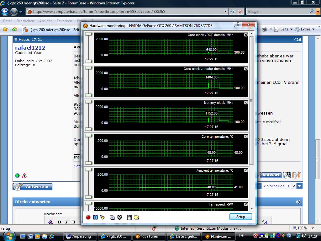Open the Favoriten menu
The image size is (321, 241).
point(64,21)
